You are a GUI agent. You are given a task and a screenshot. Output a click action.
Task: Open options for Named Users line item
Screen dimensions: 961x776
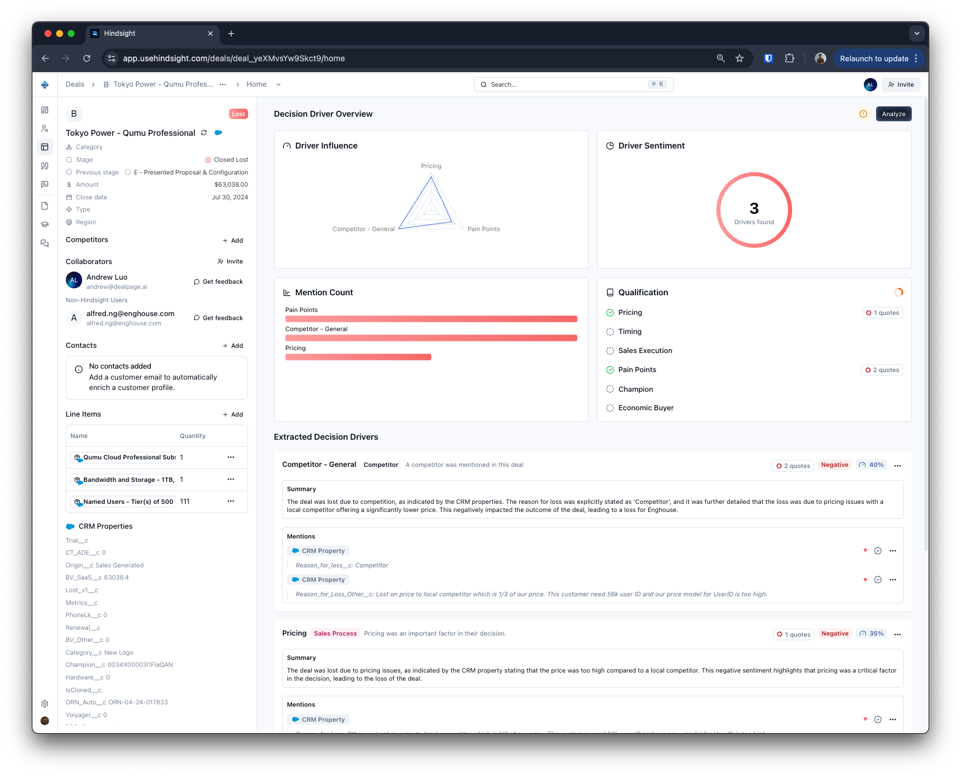pyautogui.click(x=231, y=501)
